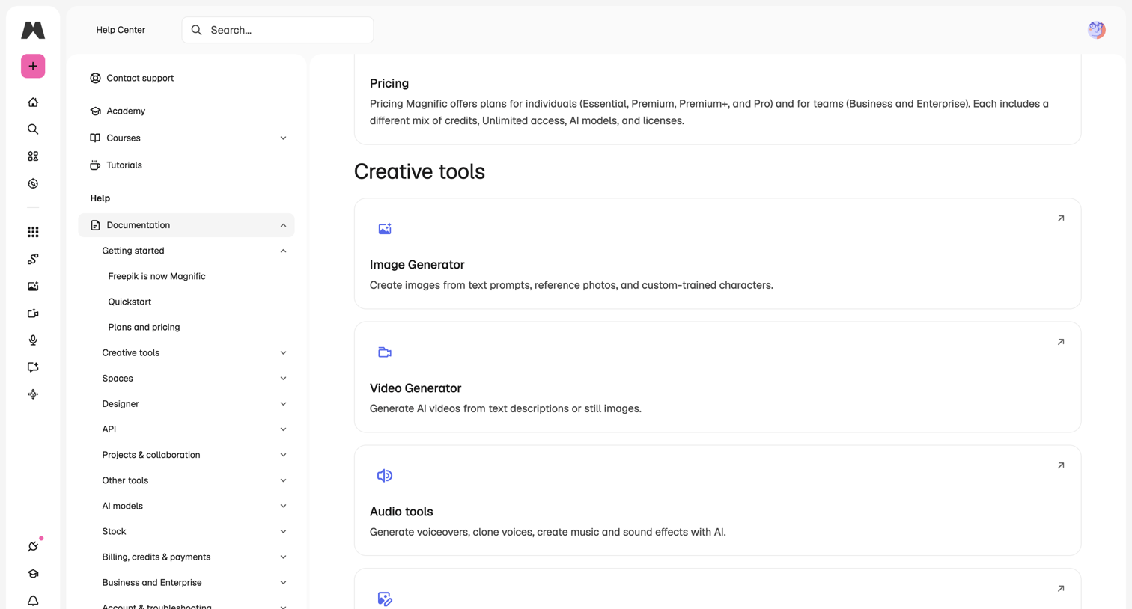Open the microphone audio icon in left rail
Screen dimensions: 1132x609
pos(33,340)
